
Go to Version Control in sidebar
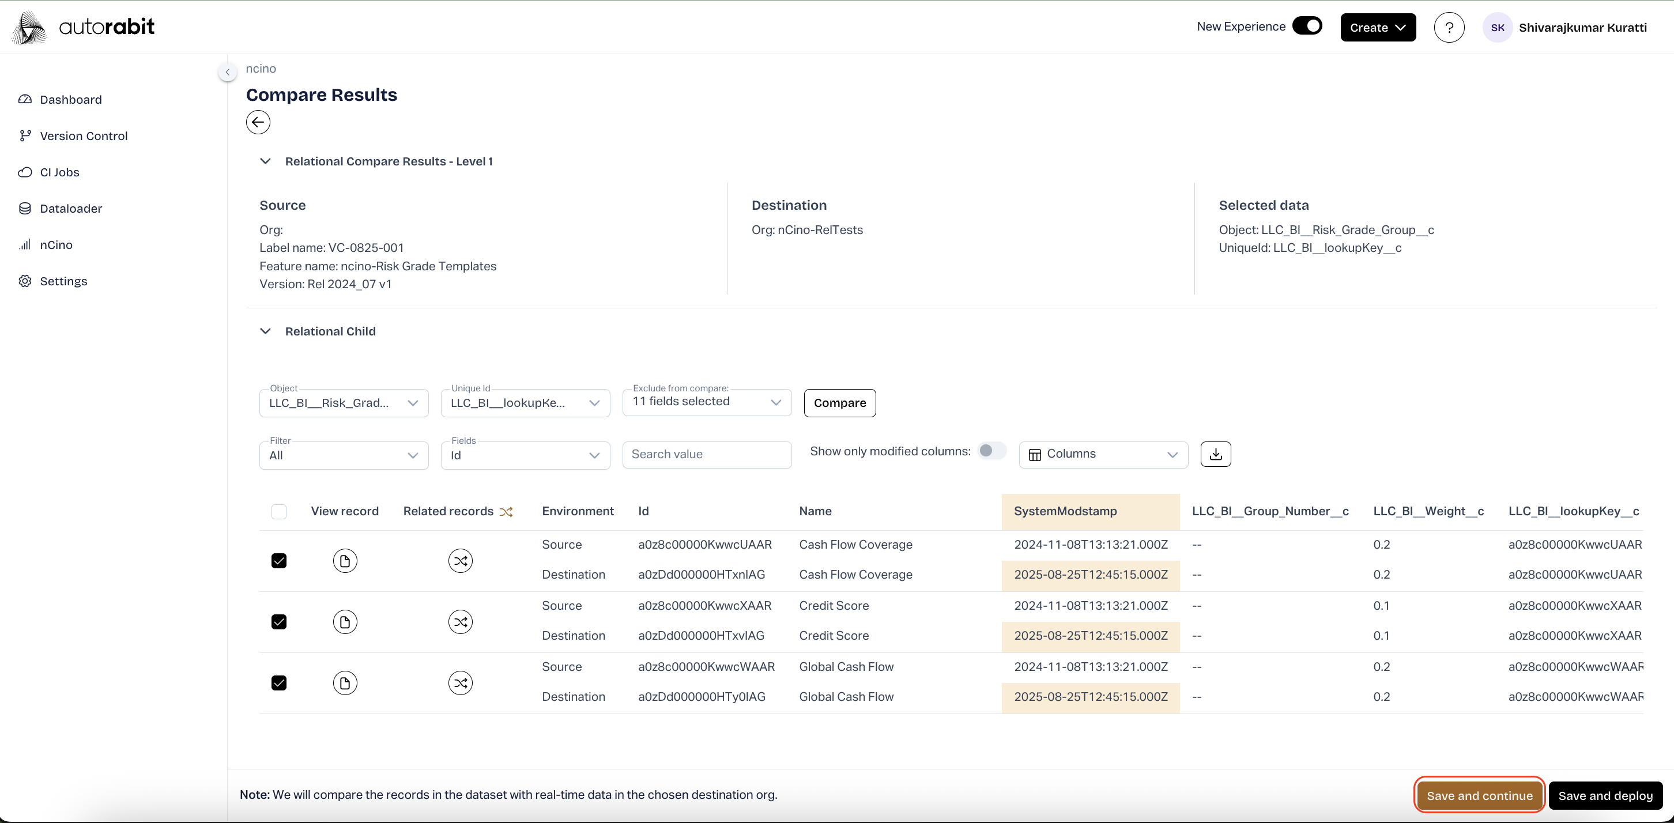click(83, 136)
